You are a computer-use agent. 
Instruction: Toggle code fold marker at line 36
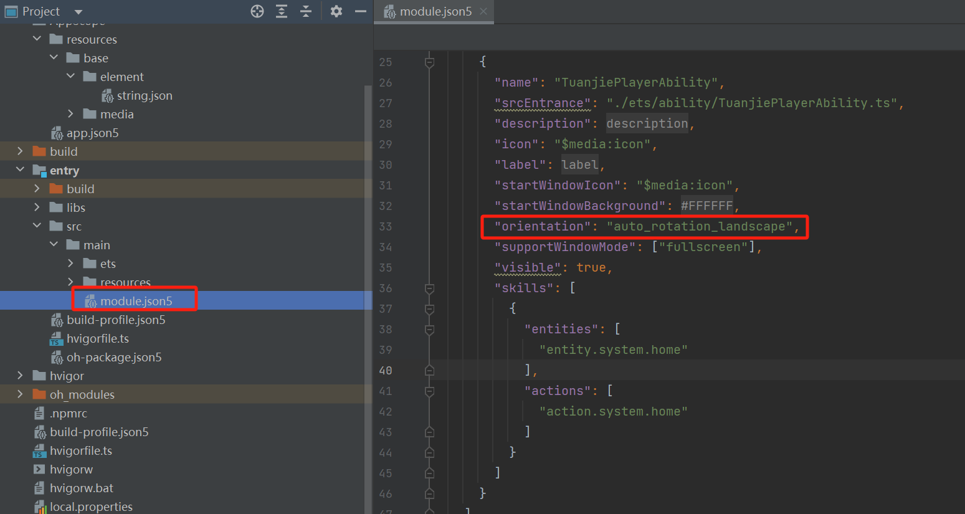(x=429, y=288)
